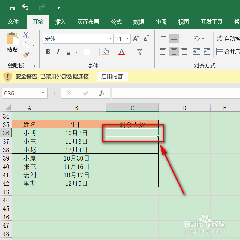
Task: Click the Save icon in the quick toolbar
Action: (12, 7)
